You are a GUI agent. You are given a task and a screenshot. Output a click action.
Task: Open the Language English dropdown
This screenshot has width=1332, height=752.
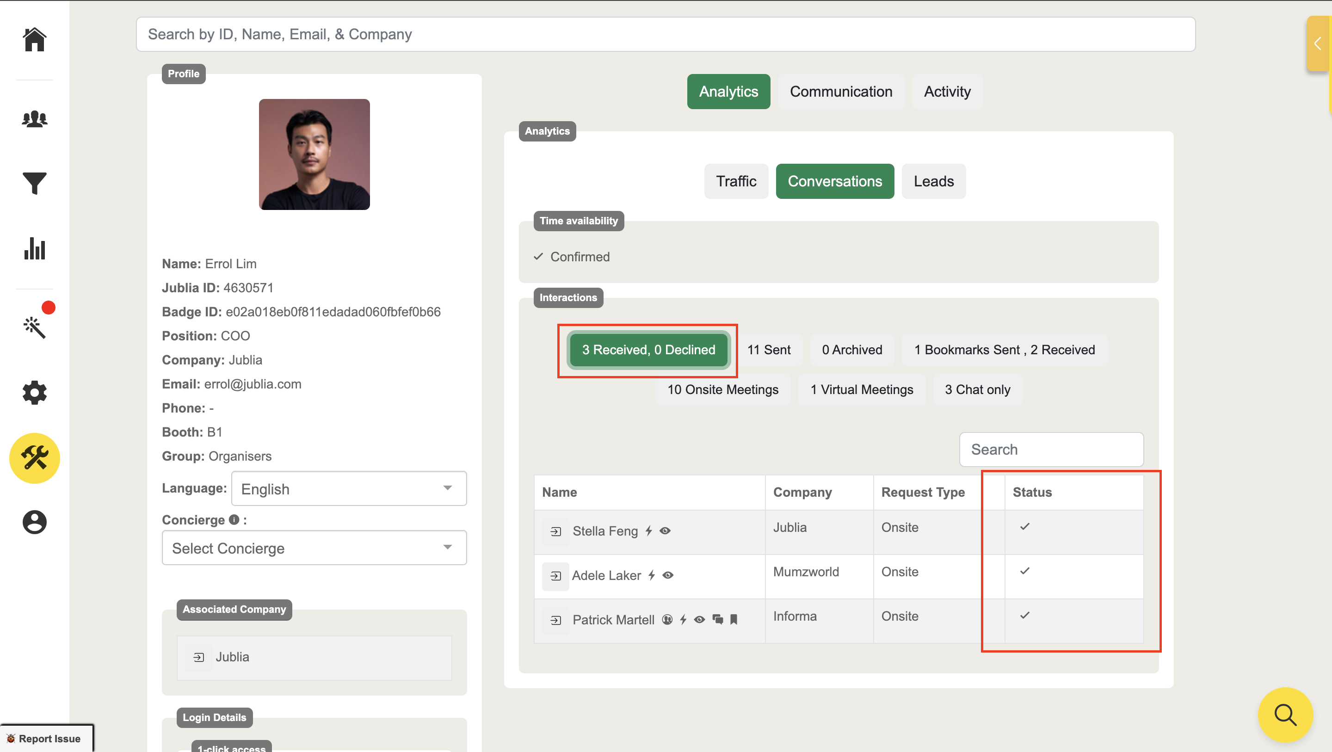click(x=349, y=489)
